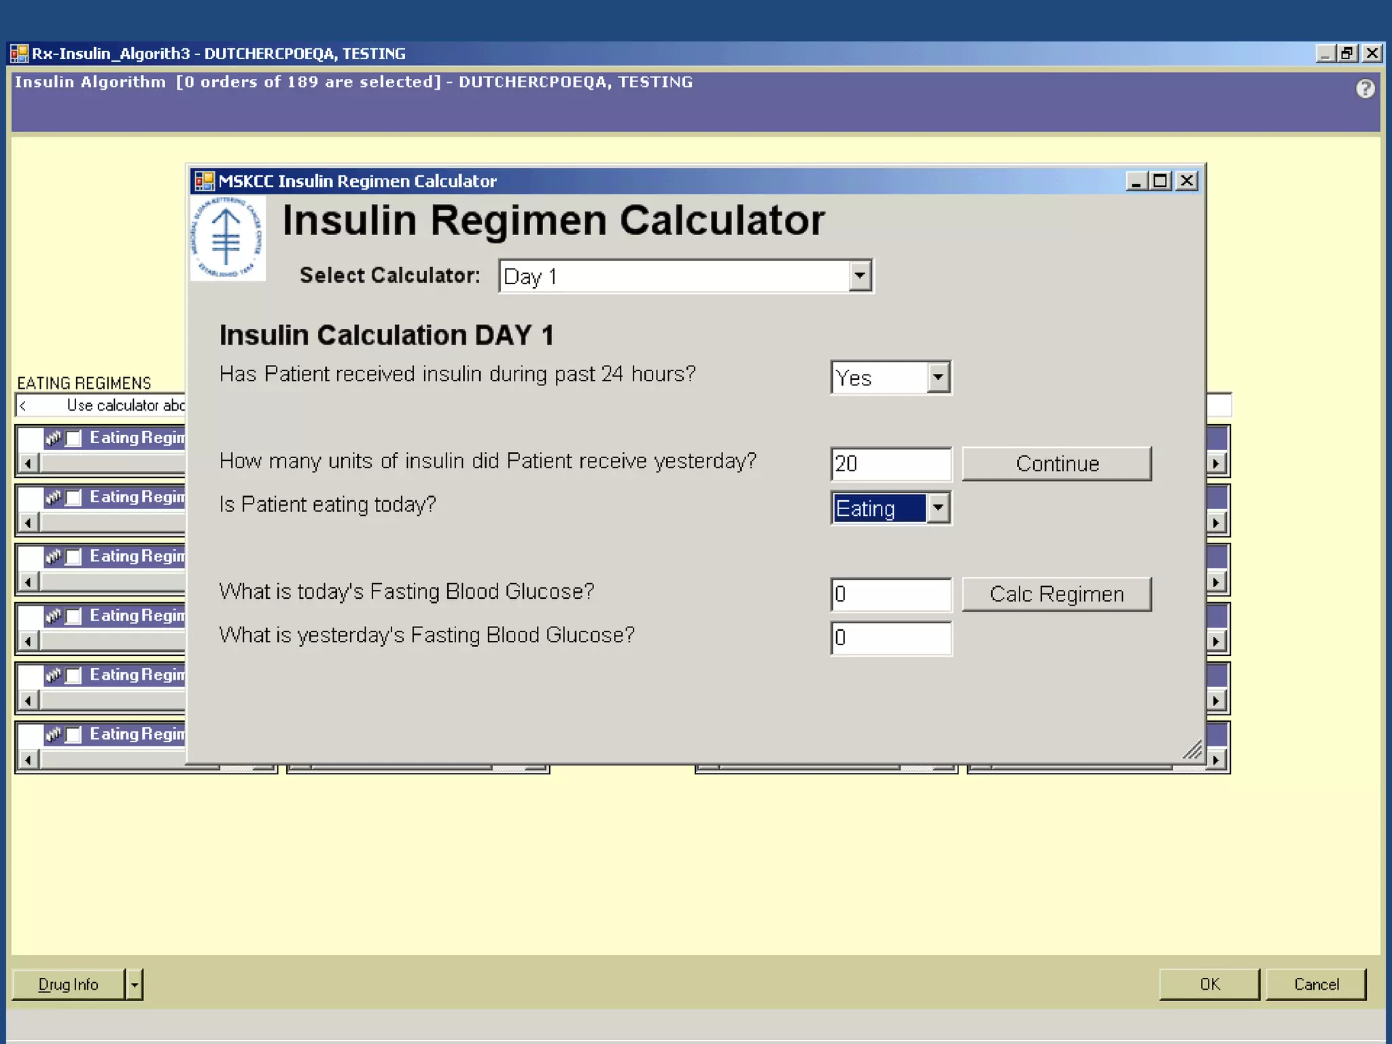Check the second Eating Regimen checkbox
The height and width of the screenshot is (1044, 1392).
[73, 498]
